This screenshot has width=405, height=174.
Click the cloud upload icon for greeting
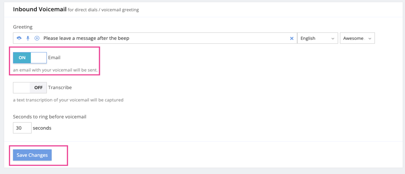tap(19, 38)
